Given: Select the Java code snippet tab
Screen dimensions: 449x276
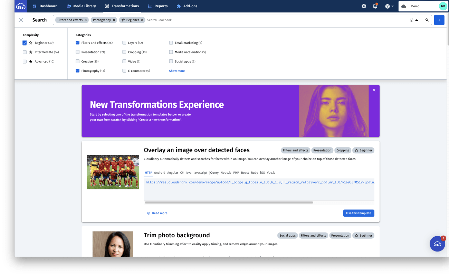Looking at the screenshot, I should (x=188, y=172).
